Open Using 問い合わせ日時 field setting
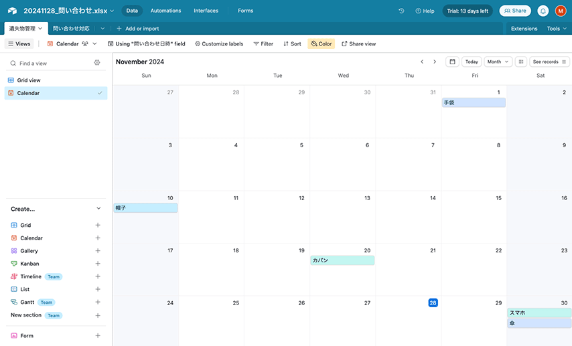 [146, 44]
